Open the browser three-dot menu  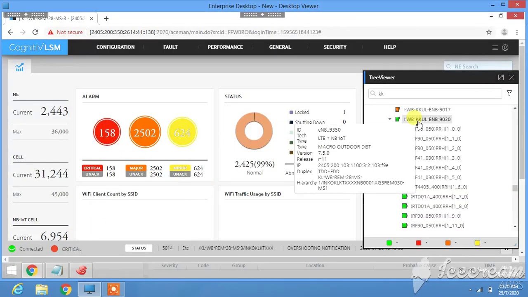click(x=517, y=32)
